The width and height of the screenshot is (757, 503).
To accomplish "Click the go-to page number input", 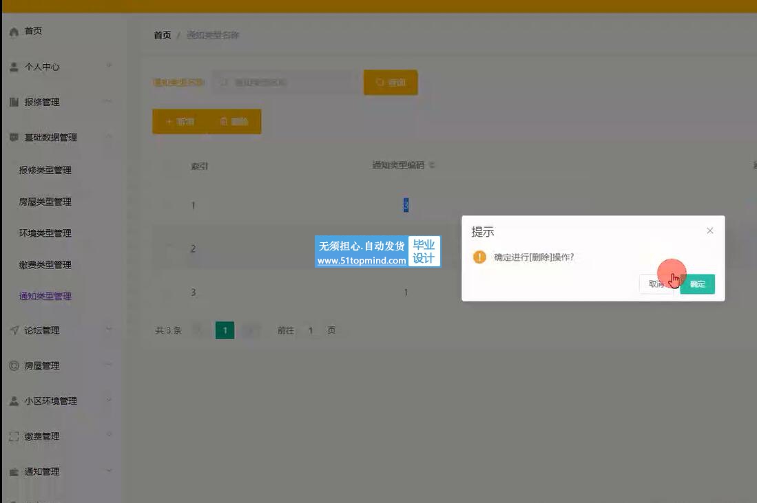I will [x=311, y=330].
